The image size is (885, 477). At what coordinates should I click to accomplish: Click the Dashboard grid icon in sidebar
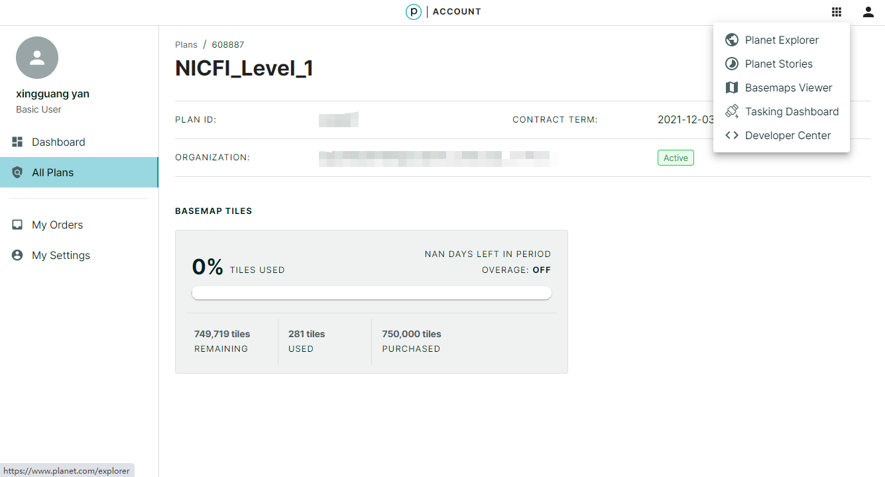[x=17, y=142]
